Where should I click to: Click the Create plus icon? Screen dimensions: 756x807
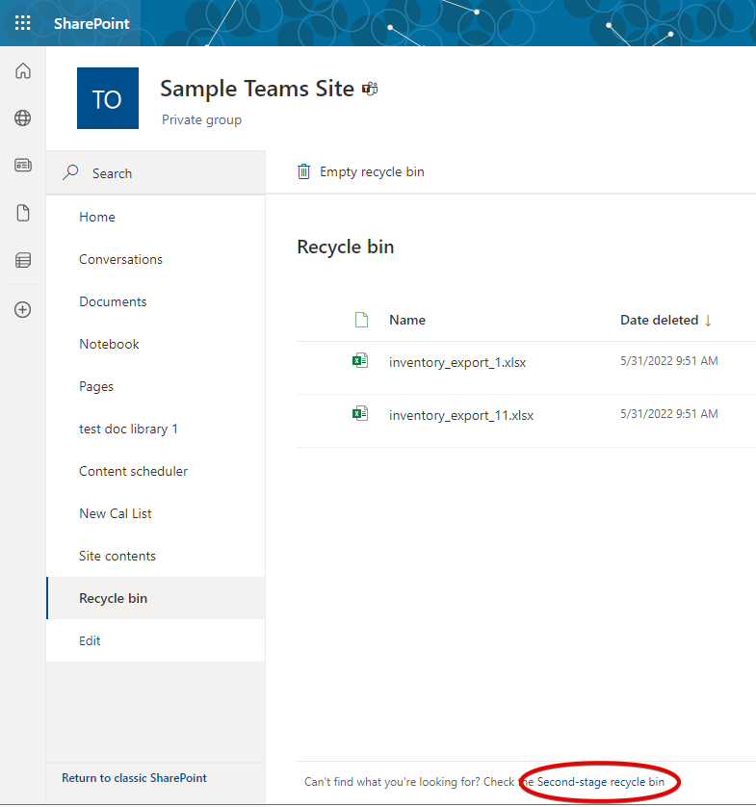(23, 310)
